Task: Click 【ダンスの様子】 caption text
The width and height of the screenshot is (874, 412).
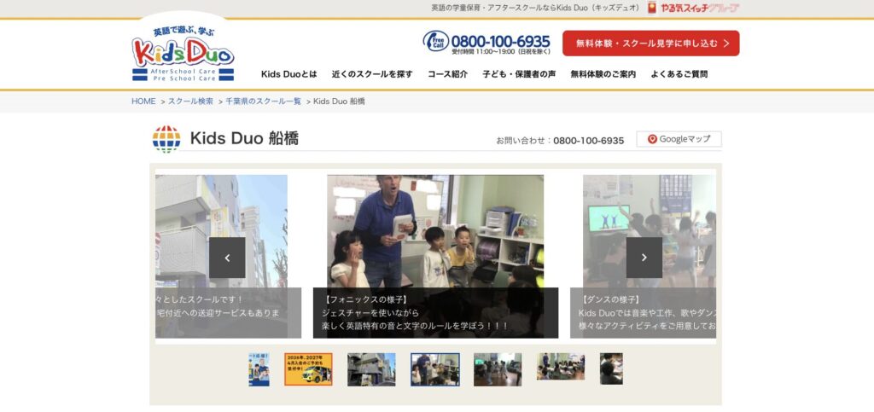Action: pos(611,299)
